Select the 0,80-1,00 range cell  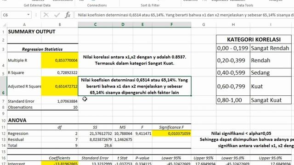point(233,100)
